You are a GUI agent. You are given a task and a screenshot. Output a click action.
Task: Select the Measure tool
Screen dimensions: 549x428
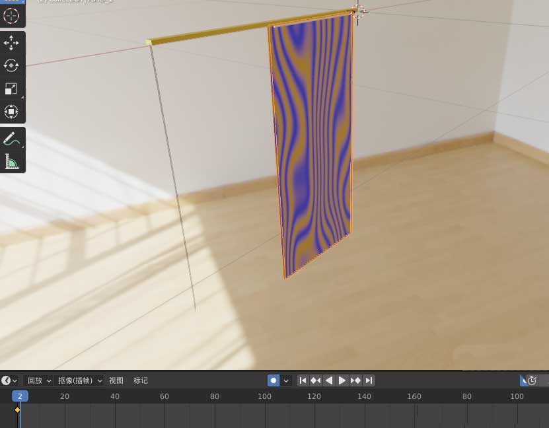coord(11,161)
